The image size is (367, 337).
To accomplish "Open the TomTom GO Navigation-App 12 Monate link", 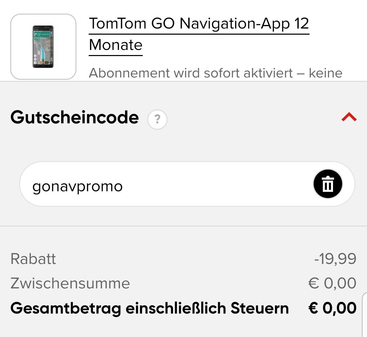I will point(199,34).
